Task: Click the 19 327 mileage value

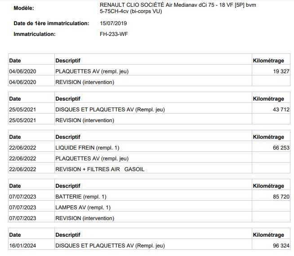Action: click(281, 71)
